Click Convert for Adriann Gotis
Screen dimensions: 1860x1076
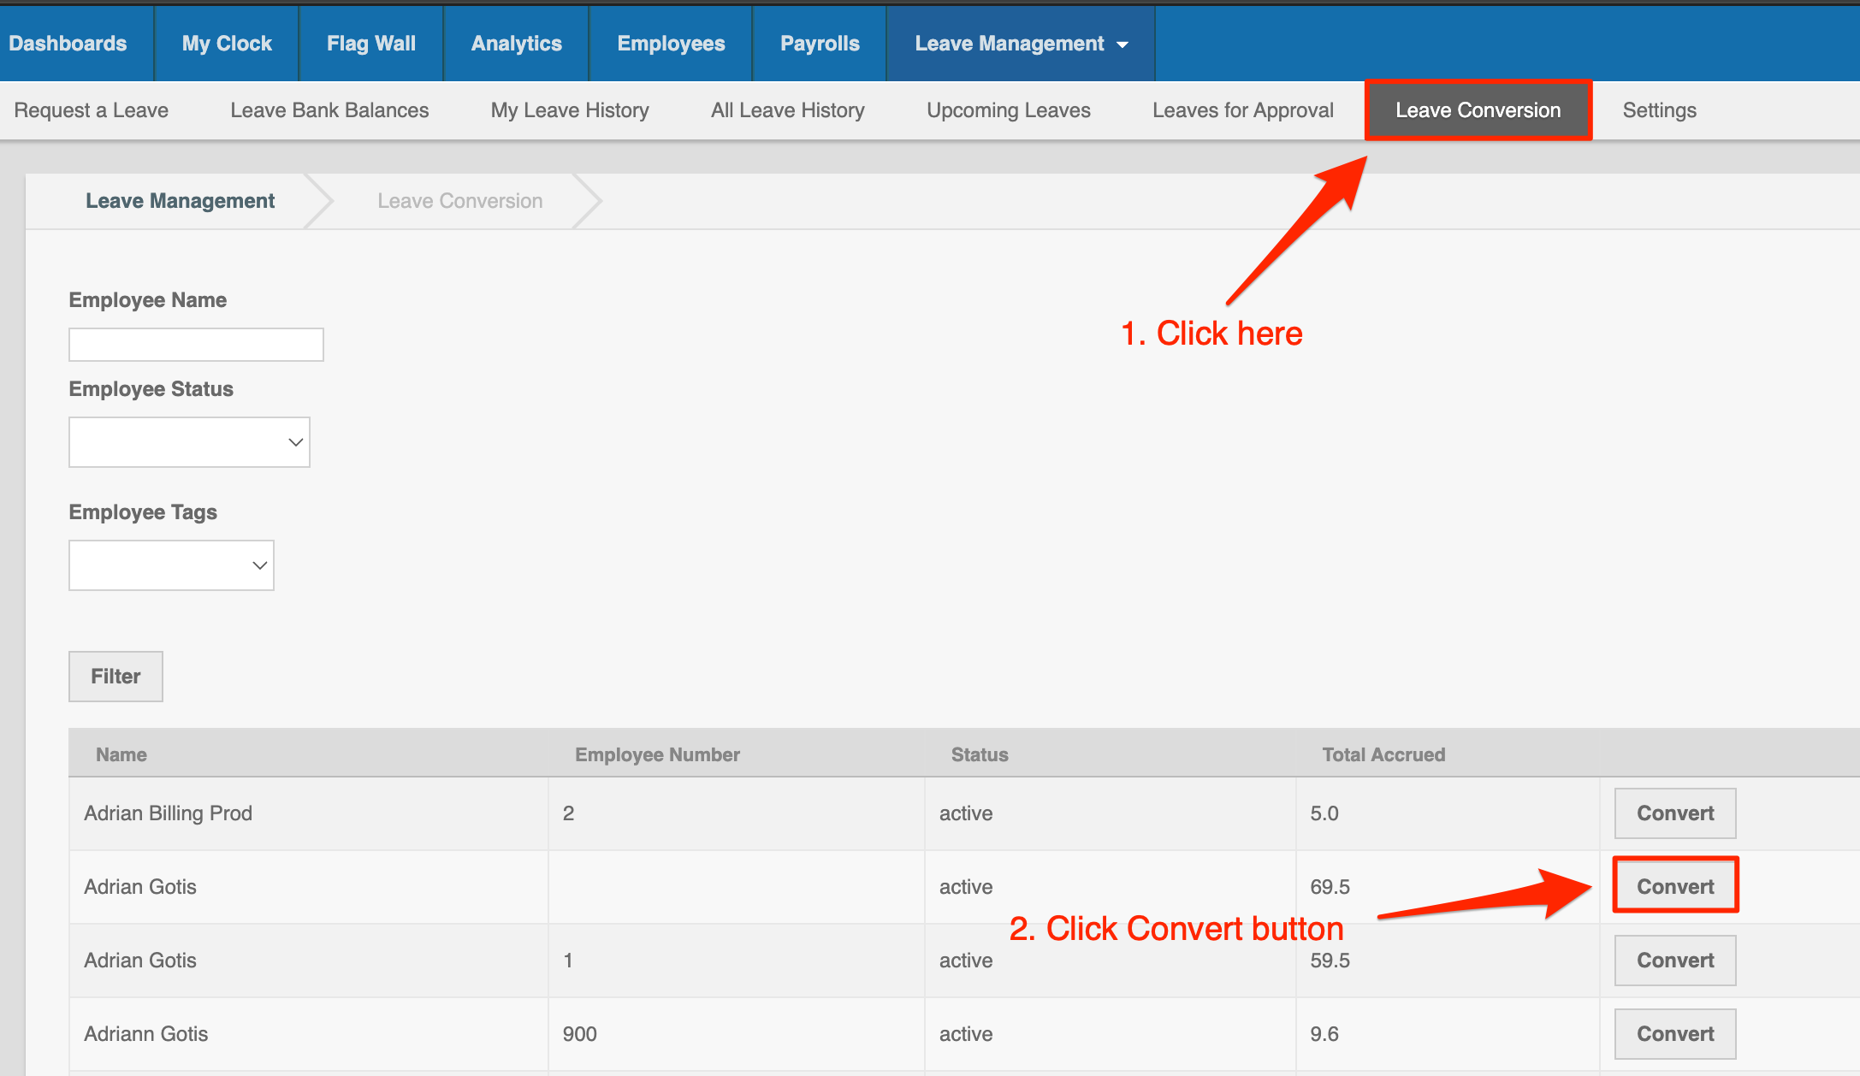click(x=1674, y=1034)
